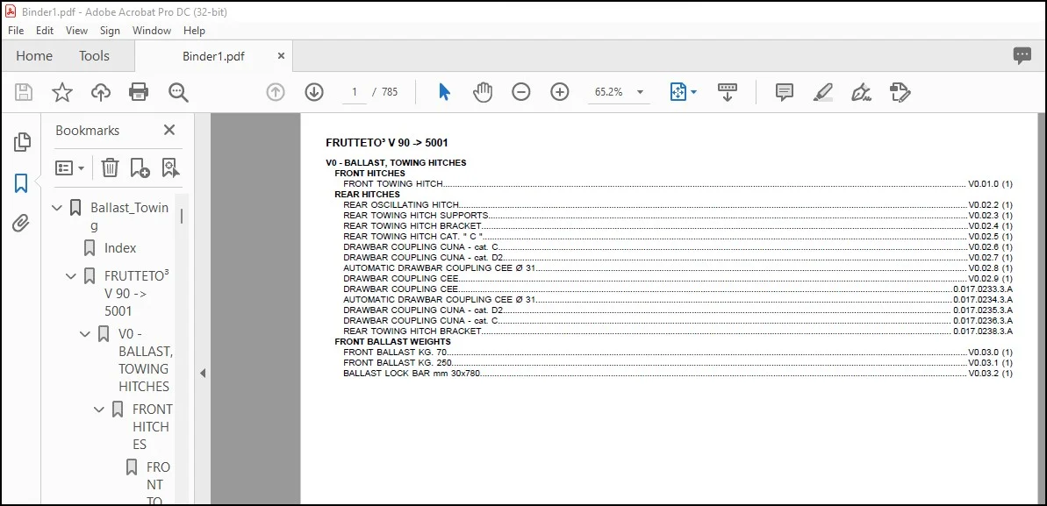
Task: Open Page Thumbnails in the side panel
Action: pyautogui.click(x=21, y=141)
